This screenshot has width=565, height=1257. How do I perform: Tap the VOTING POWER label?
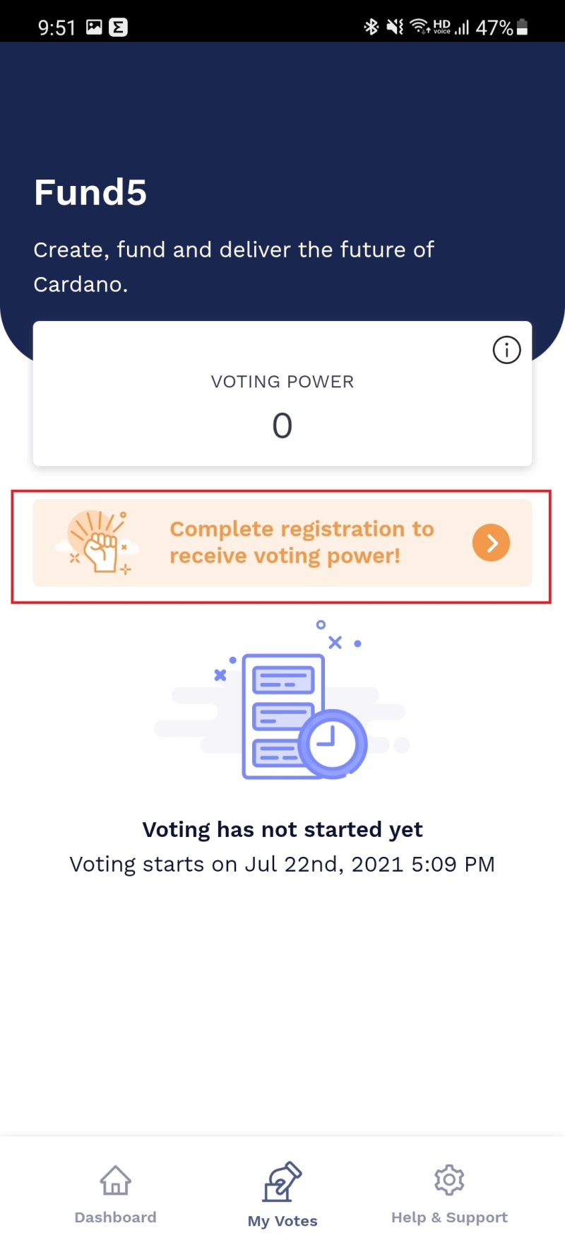click(x=282, y=382)
